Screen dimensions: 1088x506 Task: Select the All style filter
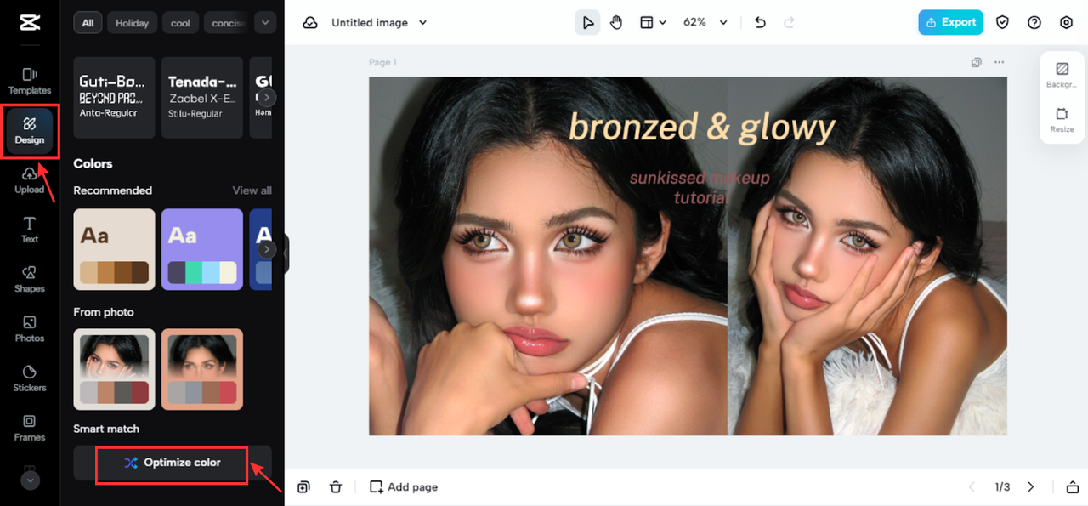[88, 23]
